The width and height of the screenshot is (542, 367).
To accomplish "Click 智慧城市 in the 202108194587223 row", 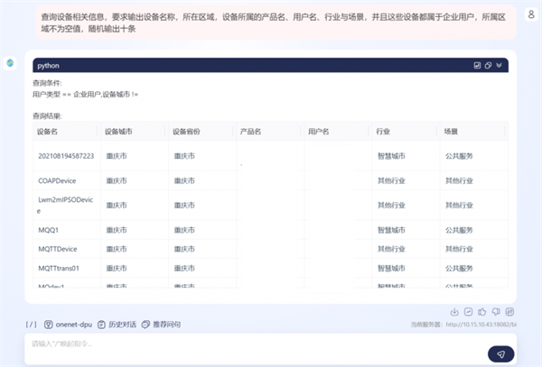I will 391,156.
